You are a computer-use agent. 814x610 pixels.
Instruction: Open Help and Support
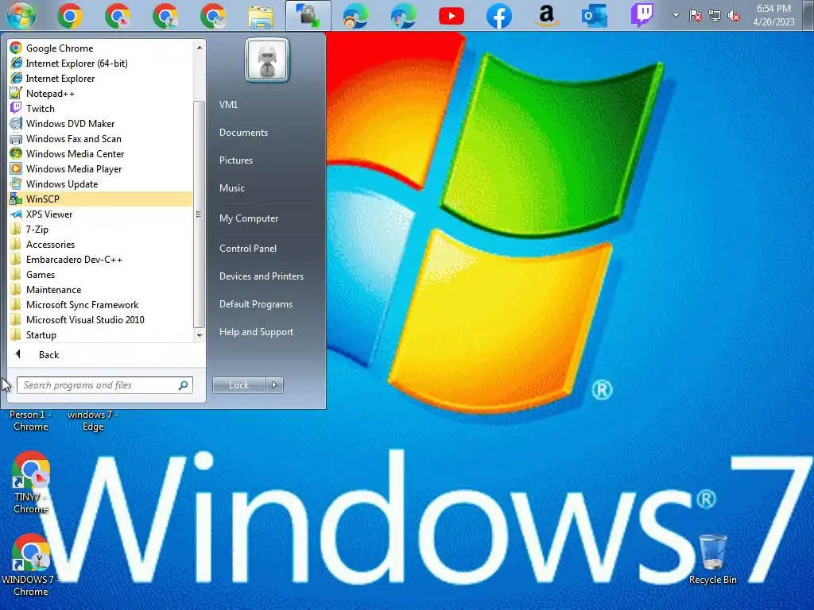256,332
